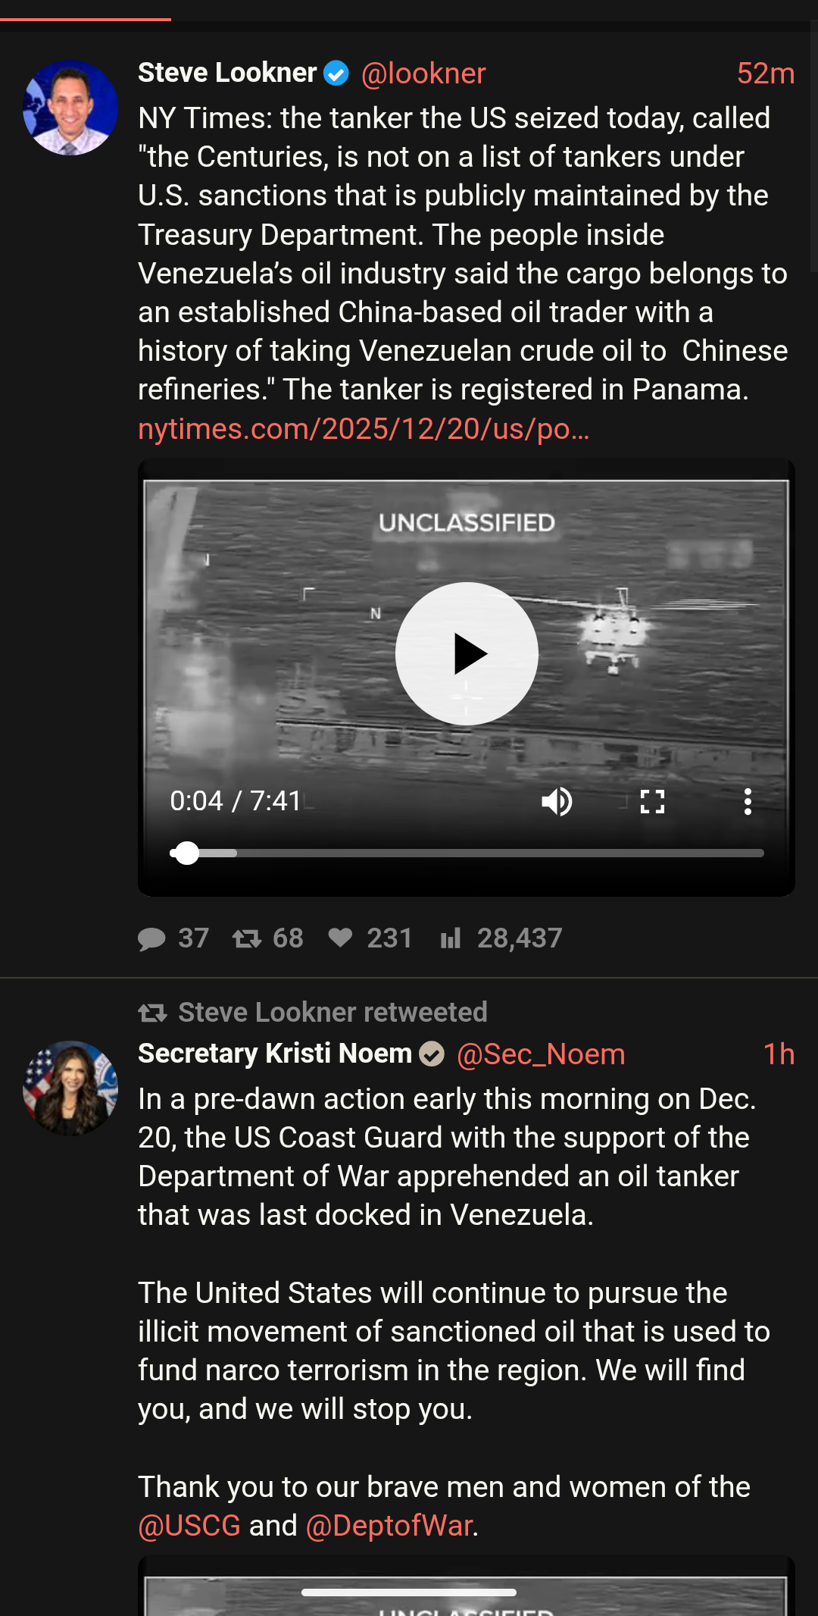The height and width of the screenshot is (1616, 818).
Task: Mute the video with the speaker icon
Action: coord(557,801)
